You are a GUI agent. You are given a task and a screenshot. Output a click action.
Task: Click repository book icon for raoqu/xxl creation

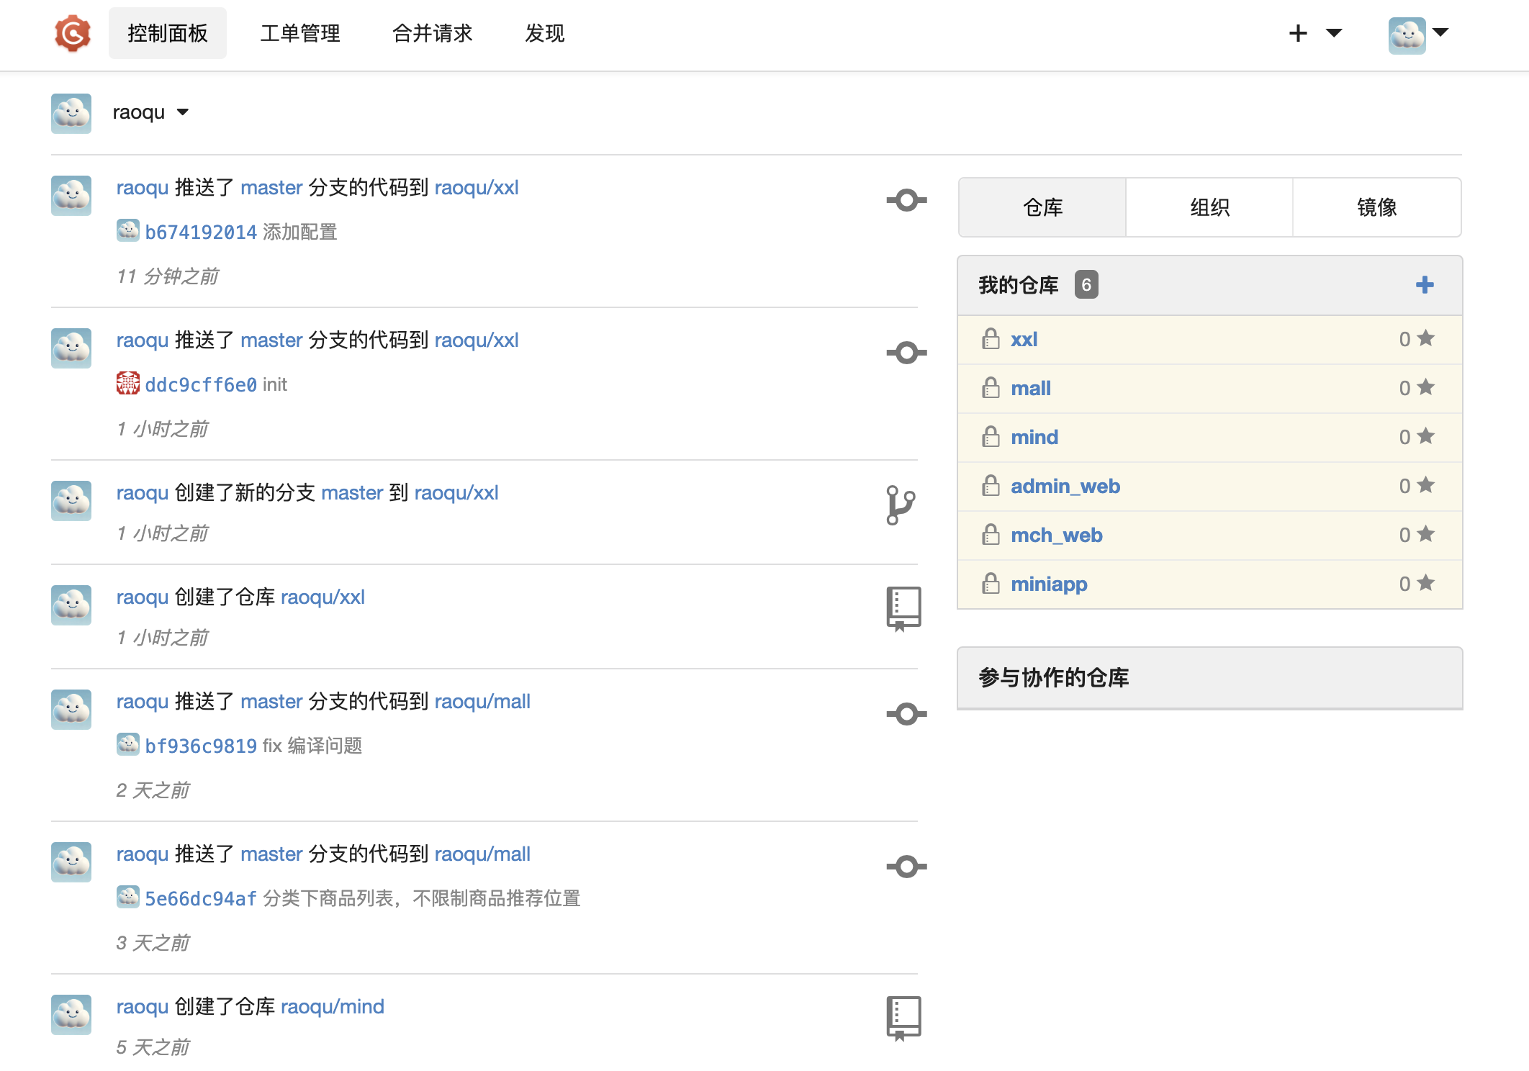tap(903, 609)
